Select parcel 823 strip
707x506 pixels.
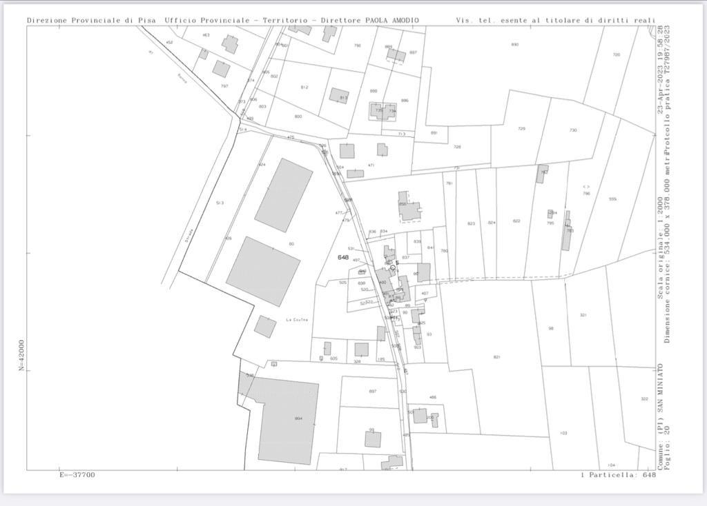tap(472, 223)
